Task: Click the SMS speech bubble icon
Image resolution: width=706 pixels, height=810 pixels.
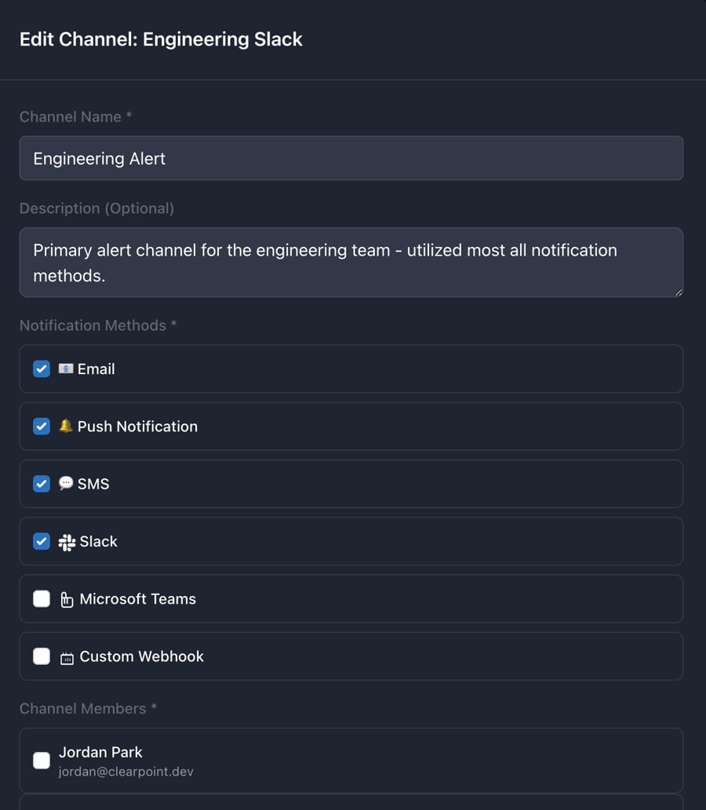Action: (x=66, y=483)
